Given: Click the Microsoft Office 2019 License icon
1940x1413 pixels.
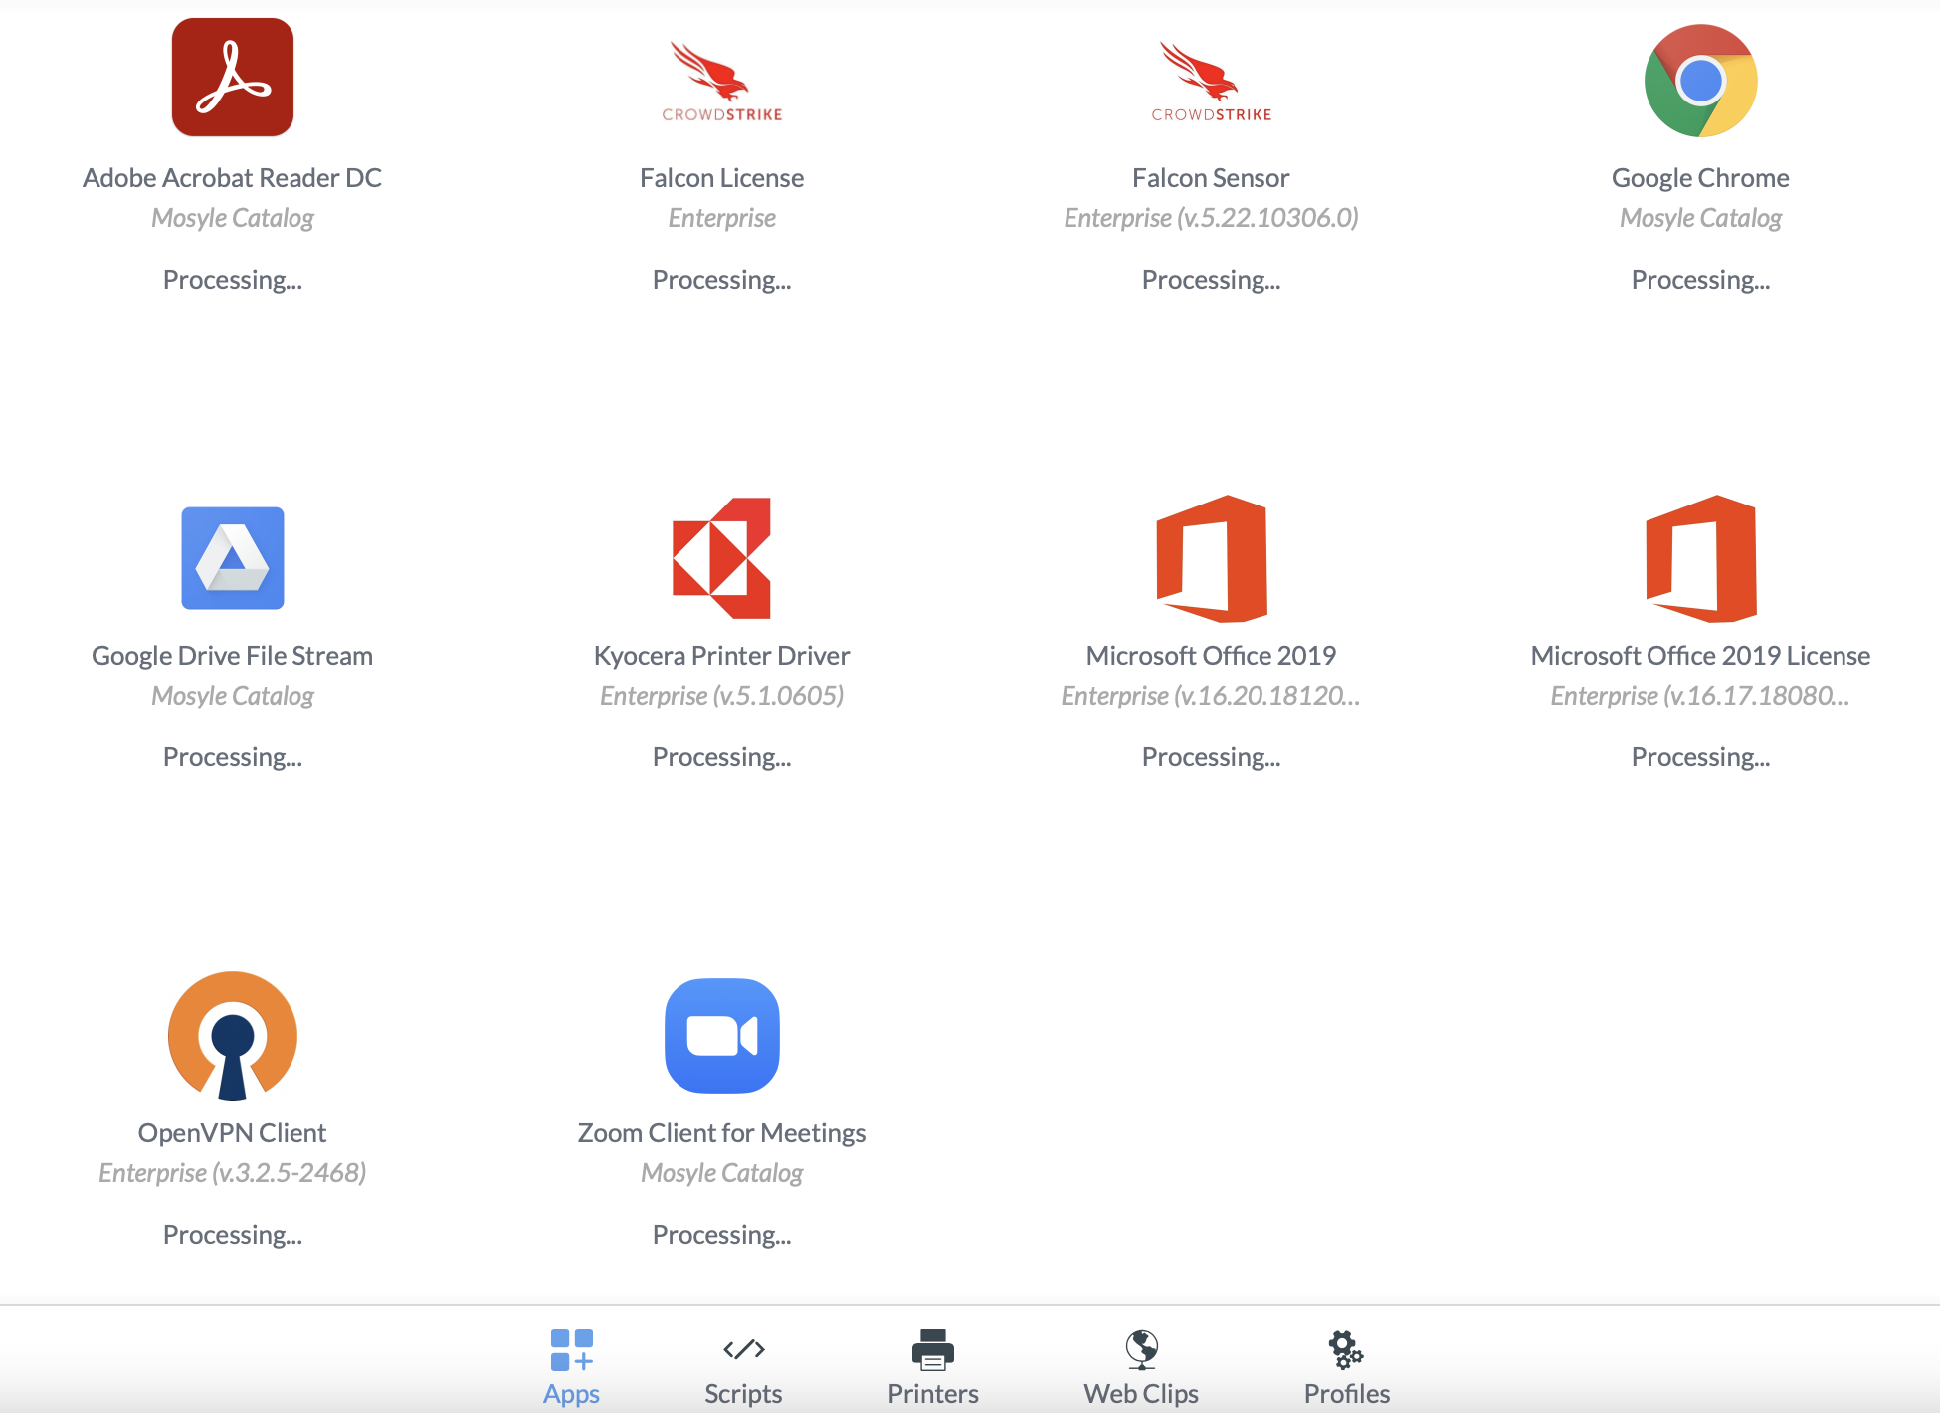Looking at the screenshot, I should (1701, 558).
